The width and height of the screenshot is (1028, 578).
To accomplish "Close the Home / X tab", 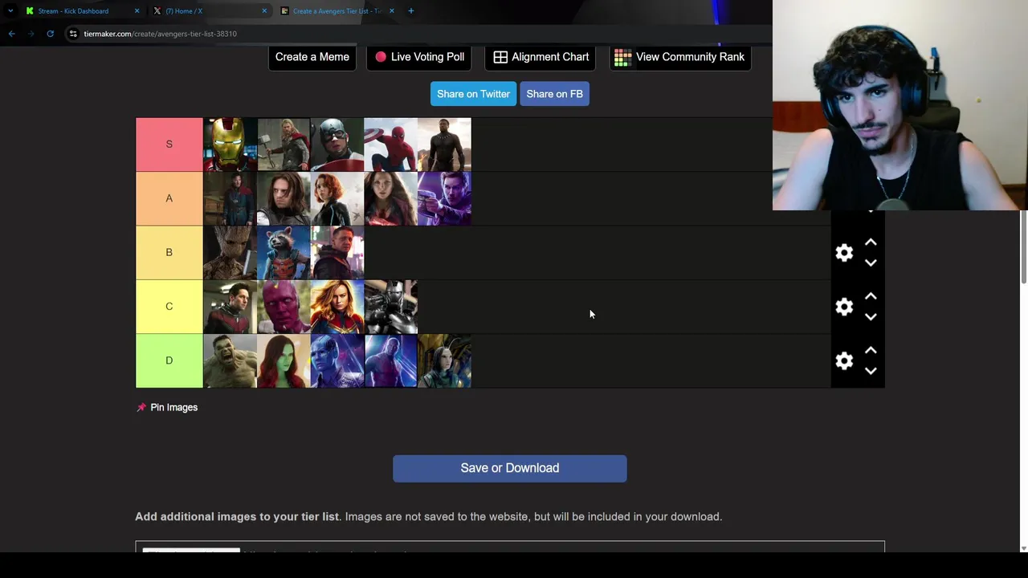I will click(x=264, y=11).
